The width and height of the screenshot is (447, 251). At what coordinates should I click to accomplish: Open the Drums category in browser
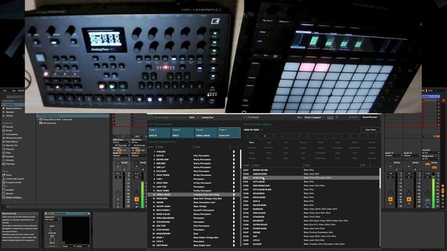click(9, 130)
